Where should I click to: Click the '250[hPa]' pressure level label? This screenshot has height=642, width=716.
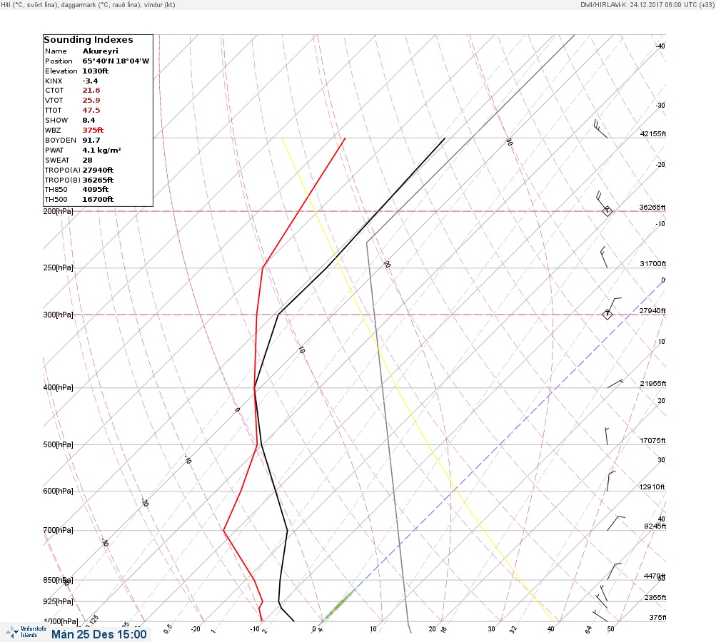point(58,267)
